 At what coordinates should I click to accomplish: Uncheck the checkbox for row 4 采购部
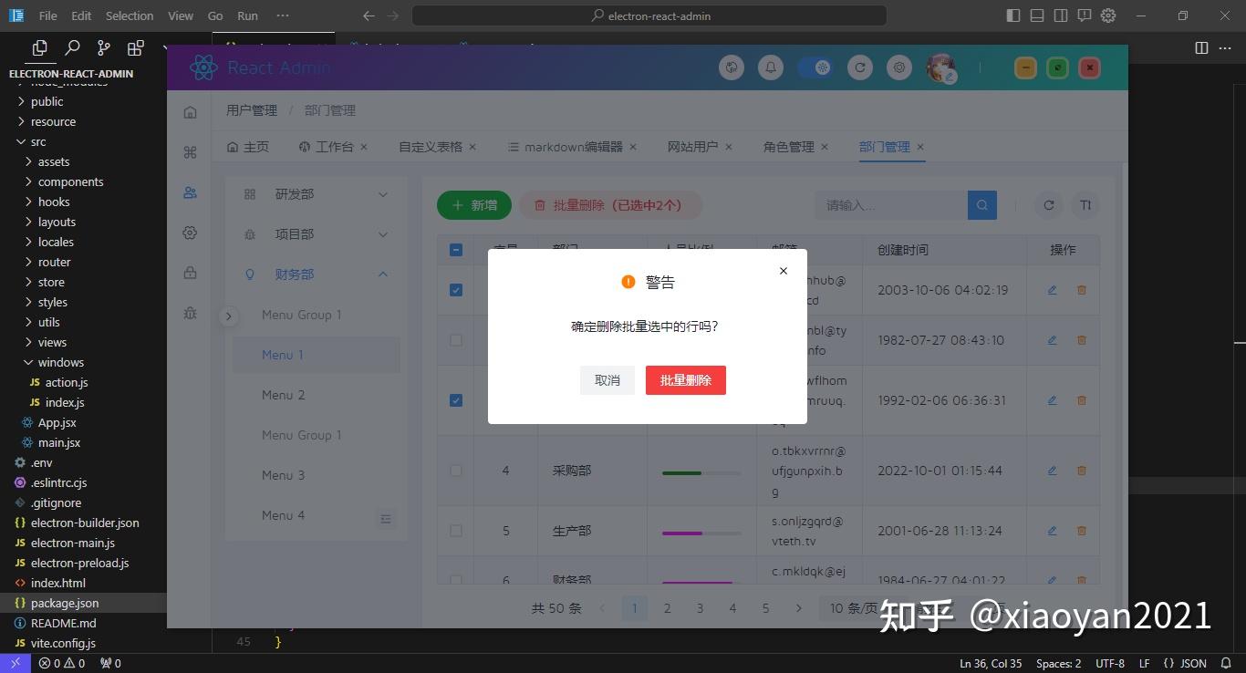456,470
